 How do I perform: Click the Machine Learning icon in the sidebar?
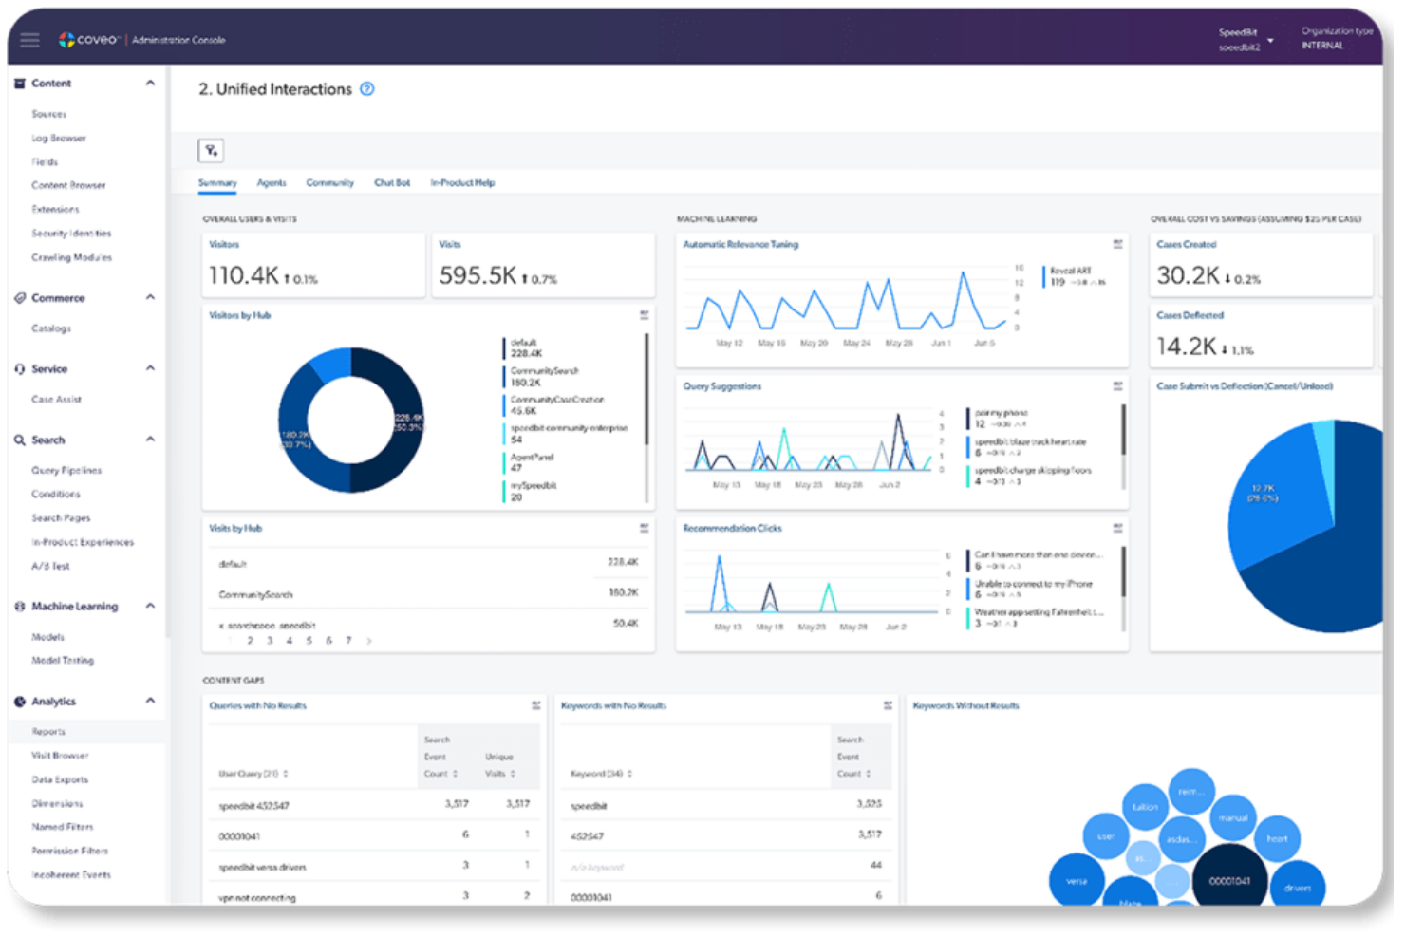[x=20, y=606]
